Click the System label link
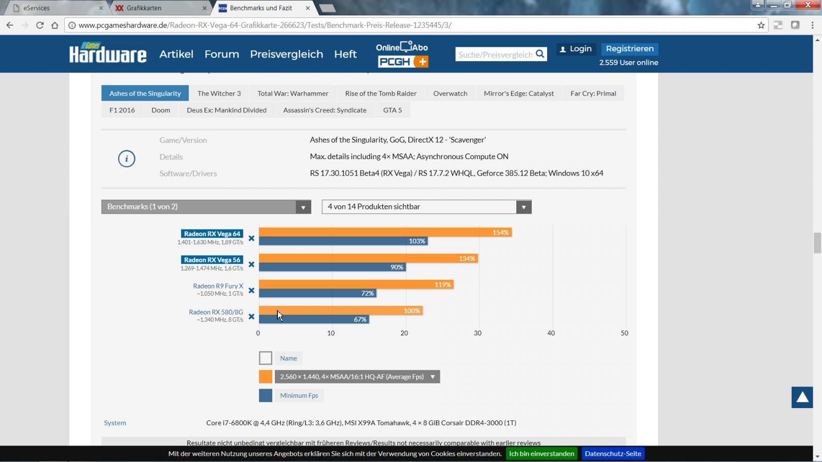 115,423
